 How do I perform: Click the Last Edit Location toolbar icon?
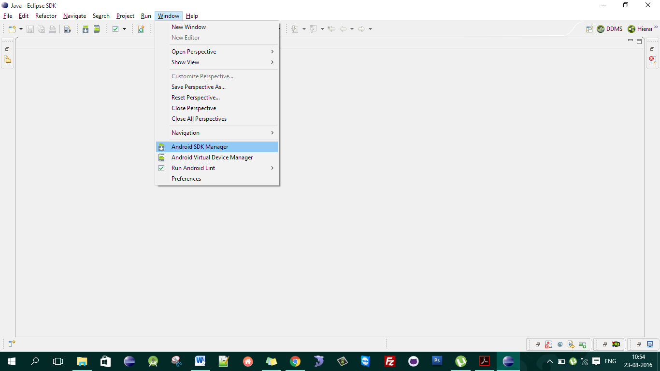point(331,29)
